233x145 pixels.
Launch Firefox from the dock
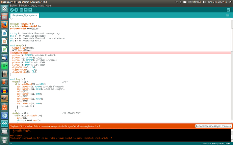coord(4,25)
